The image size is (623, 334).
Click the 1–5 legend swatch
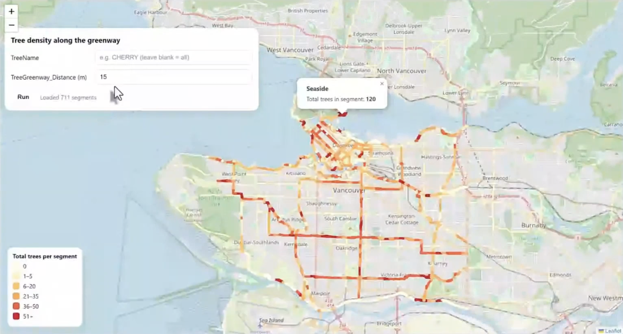16,276
